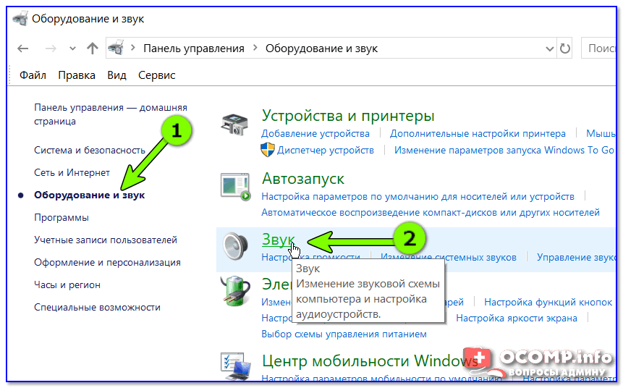Select Оборудование и звук in sidebar

[x=90, y=195]
